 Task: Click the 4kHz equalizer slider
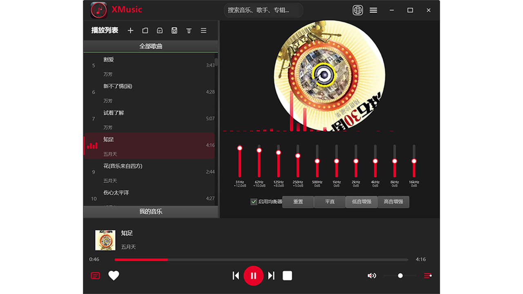pyautogui.click(x=375, y=161)
